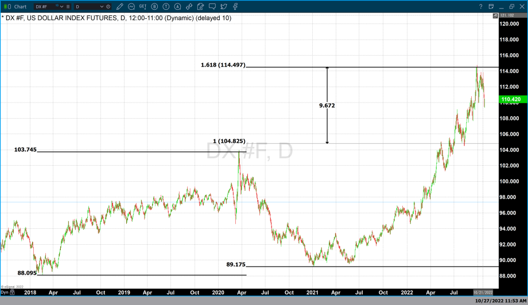Open the help question mark
This screenshot has width=528, height=305.
pyautogui.click(x=481, y=6)
